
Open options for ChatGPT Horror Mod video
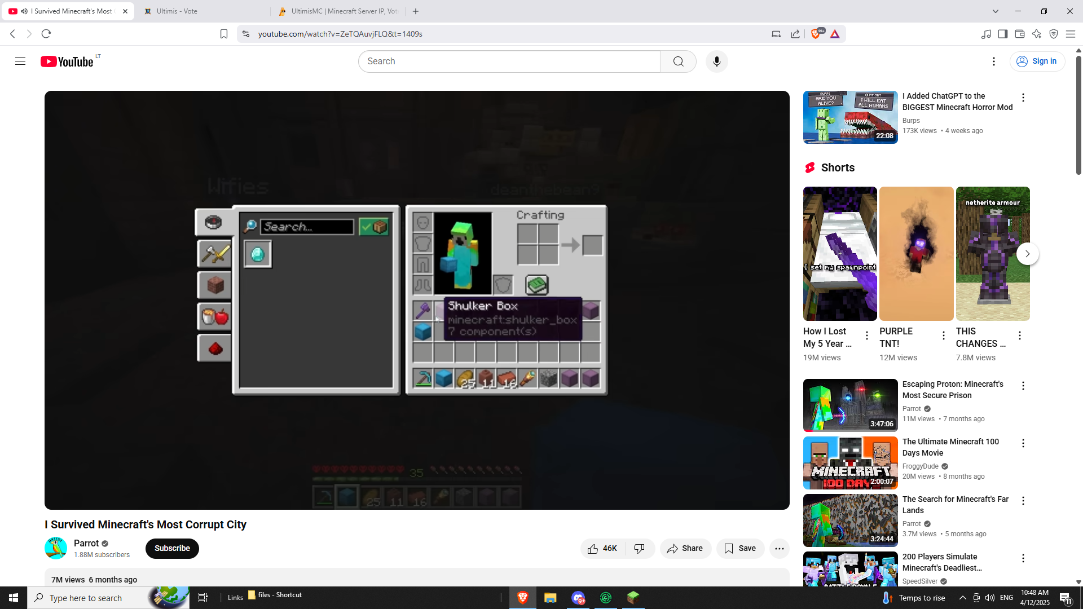coord(1023,98)
